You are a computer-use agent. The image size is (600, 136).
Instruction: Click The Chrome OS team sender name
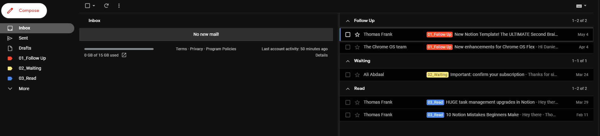coord(385,47)
